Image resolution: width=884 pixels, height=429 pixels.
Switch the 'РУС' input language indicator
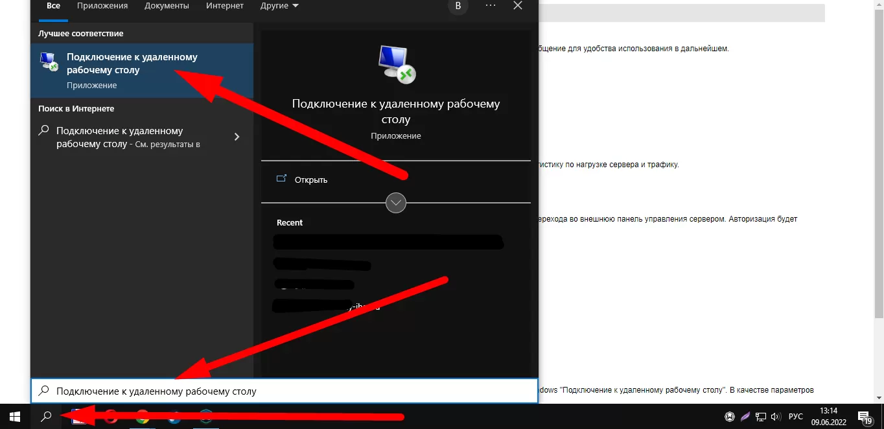796,417
